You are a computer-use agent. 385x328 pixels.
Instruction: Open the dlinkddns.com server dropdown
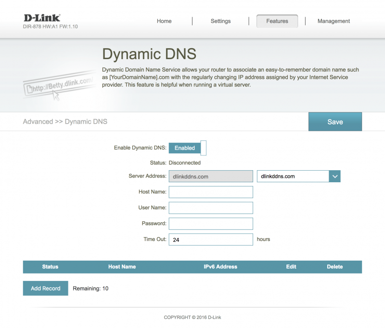click(298, 176)
